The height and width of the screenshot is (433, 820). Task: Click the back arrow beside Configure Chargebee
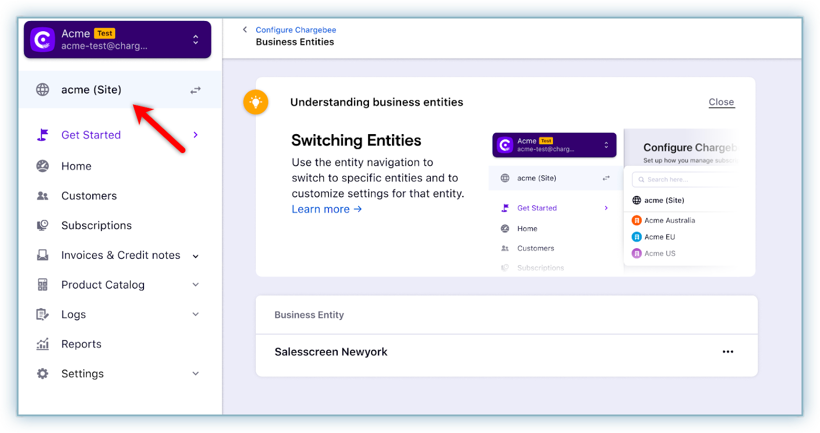point(245,30)
